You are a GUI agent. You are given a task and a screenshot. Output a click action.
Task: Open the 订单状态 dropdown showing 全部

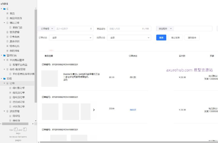click(71, 38)
